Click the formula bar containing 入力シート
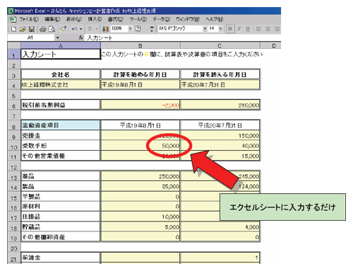 184,38
